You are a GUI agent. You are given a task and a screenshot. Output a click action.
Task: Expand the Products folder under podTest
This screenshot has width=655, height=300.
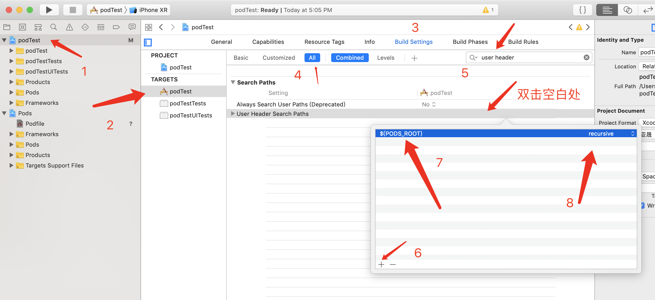click(x=11, y=82)
